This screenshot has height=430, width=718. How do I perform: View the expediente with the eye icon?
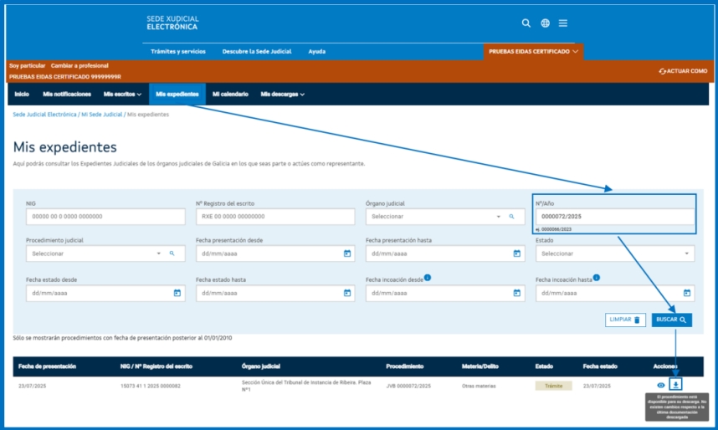click(x=660, y=385)
